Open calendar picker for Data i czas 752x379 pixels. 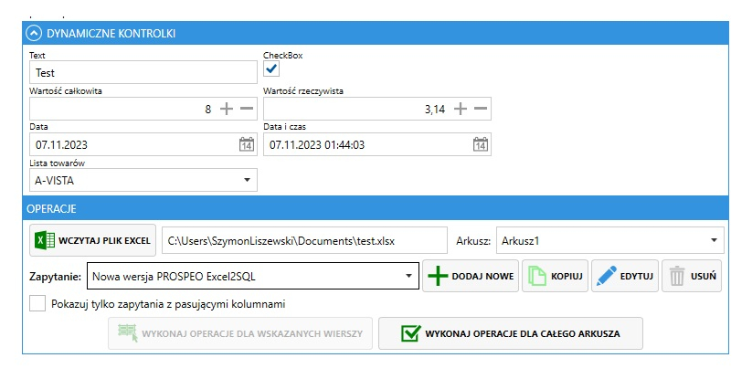[481, 144]
